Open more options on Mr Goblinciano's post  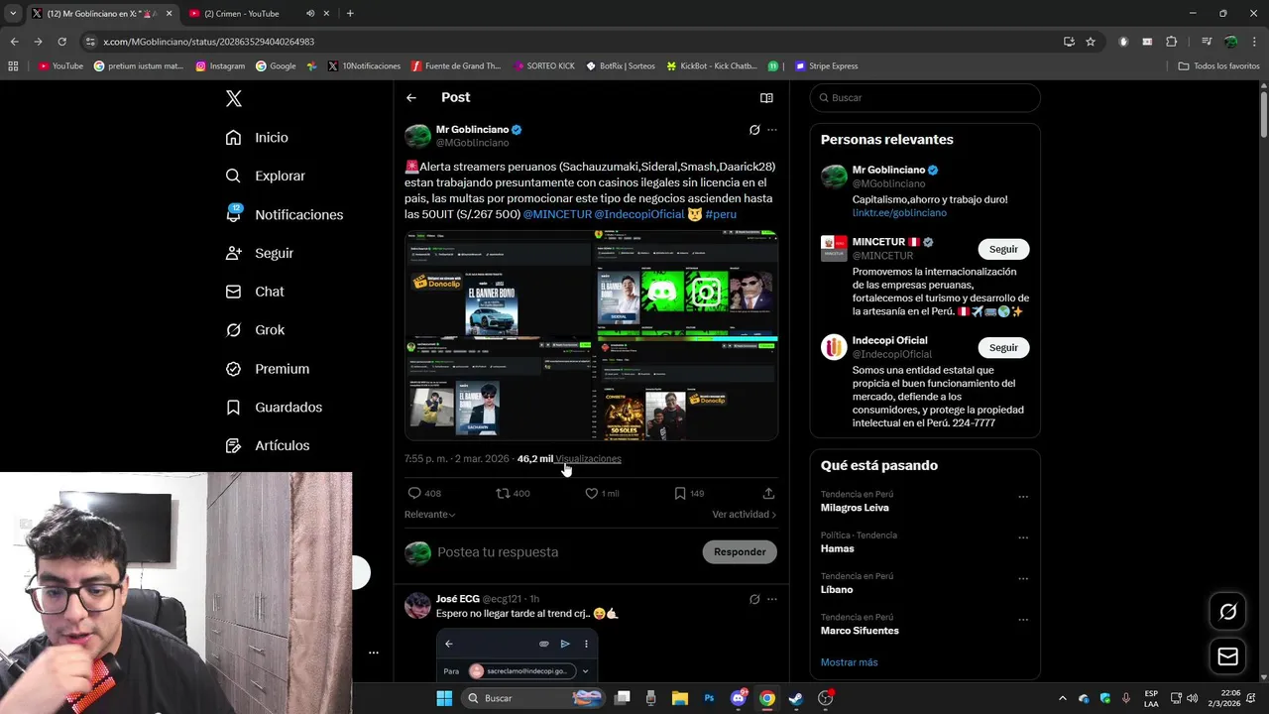pos(772,130)
